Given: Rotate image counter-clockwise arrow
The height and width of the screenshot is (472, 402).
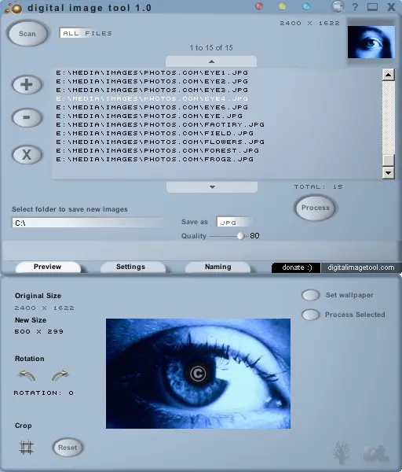Looking at the screenshot, I should tap(27, 375).
